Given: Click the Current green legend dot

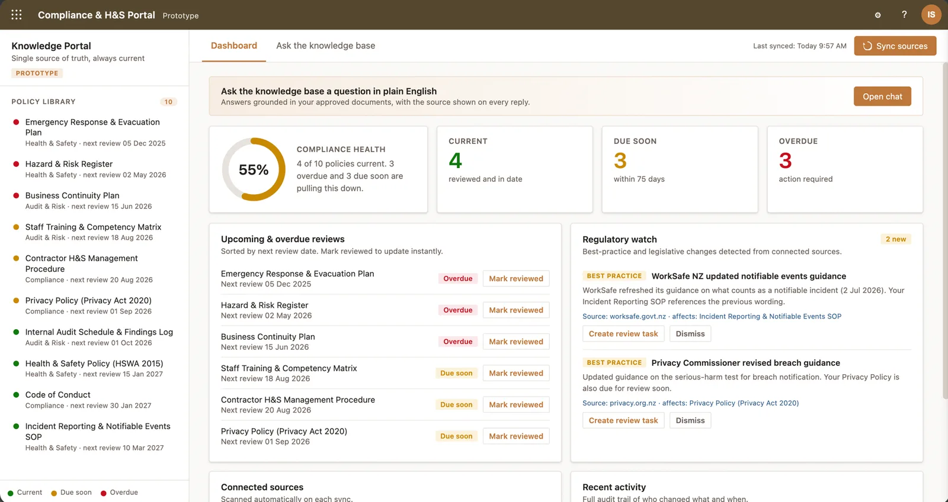Looking at the screenshot, I should (x=11, y=493).
